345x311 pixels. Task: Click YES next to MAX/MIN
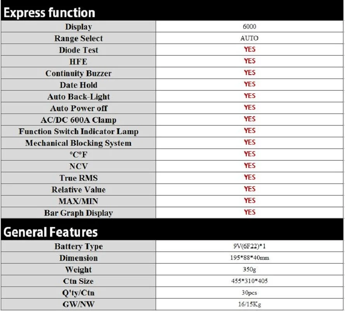(250, 201)
